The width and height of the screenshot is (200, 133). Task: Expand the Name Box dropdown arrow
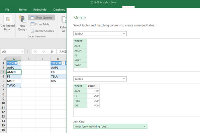22,52
